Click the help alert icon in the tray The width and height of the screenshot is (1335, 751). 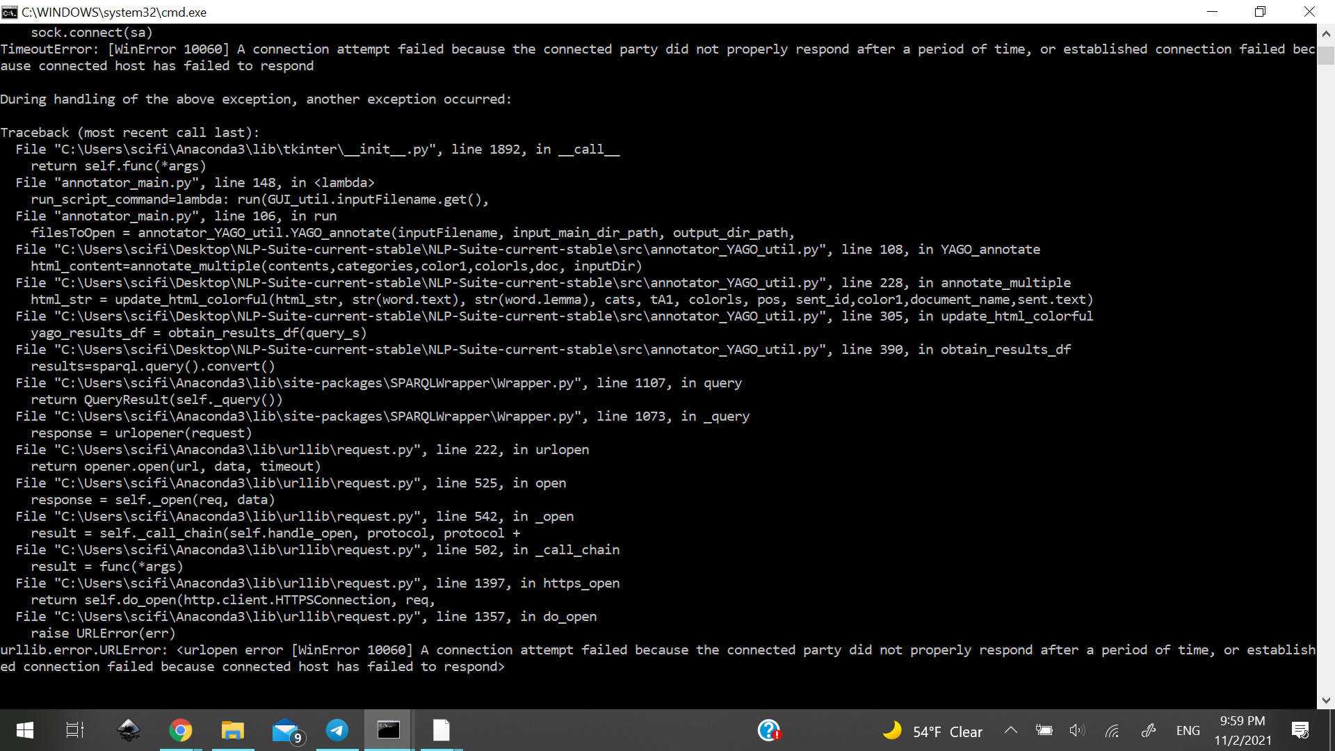(769, 730)
